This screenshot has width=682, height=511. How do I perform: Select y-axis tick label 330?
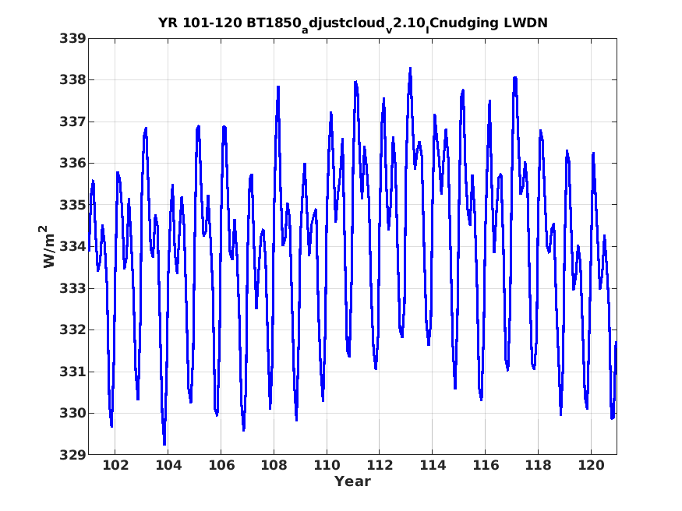(x=72, y=413)
